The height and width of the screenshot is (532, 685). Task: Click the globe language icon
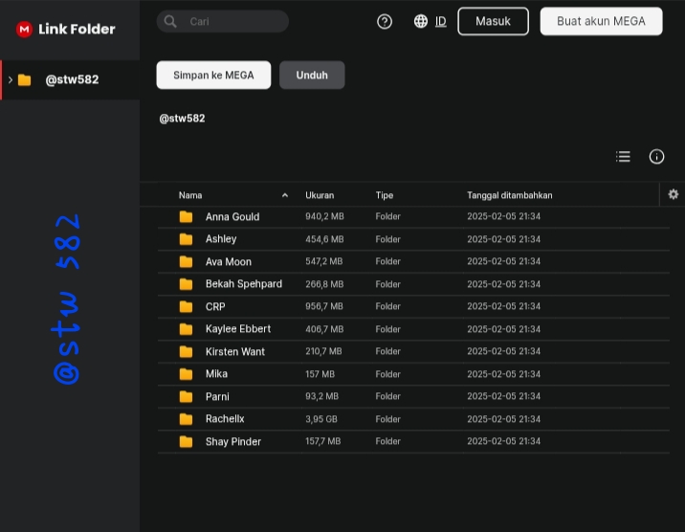point(421,21)
